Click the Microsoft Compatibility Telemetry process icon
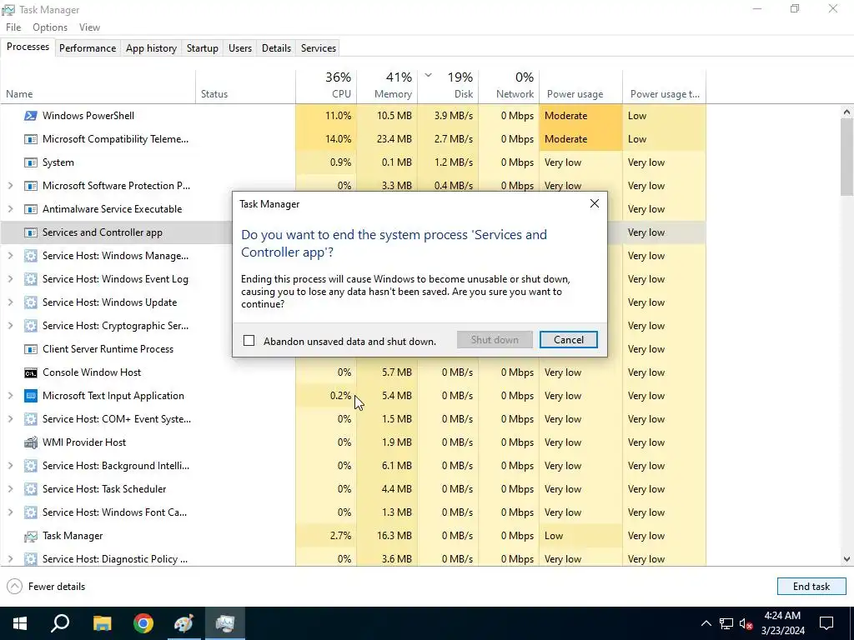The image size is (854, 640). click(x=31, y=139)
